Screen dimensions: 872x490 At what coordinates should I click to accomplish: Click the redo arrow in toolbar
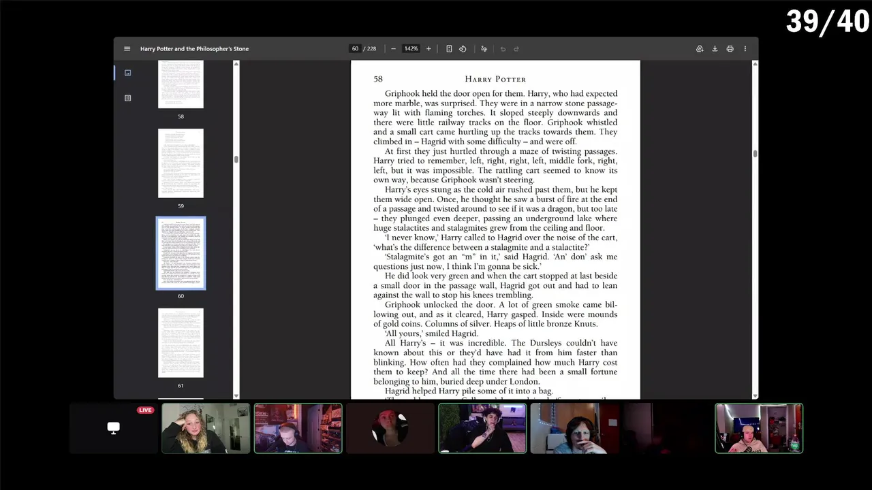516,49
